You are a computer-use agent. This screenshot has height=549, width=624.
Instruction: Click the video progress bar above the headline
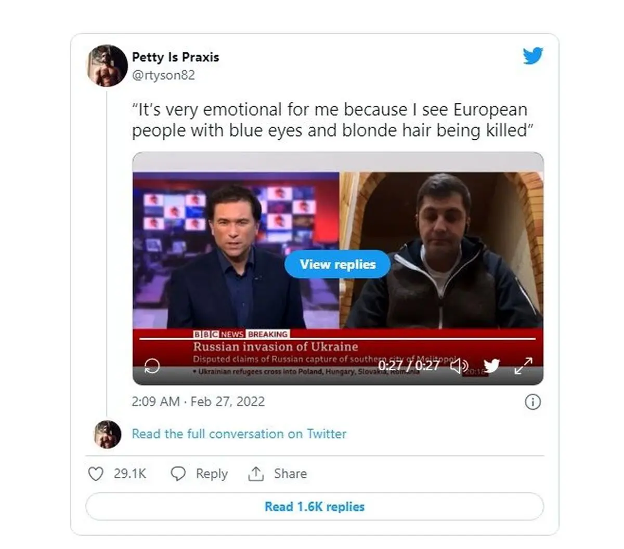pyautogui.click(x=338, y=339)
